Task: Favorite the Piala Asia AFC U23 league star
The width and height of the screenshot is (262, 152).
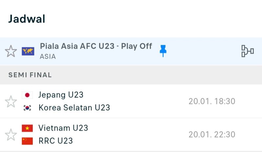Action: tap(11, 51)
